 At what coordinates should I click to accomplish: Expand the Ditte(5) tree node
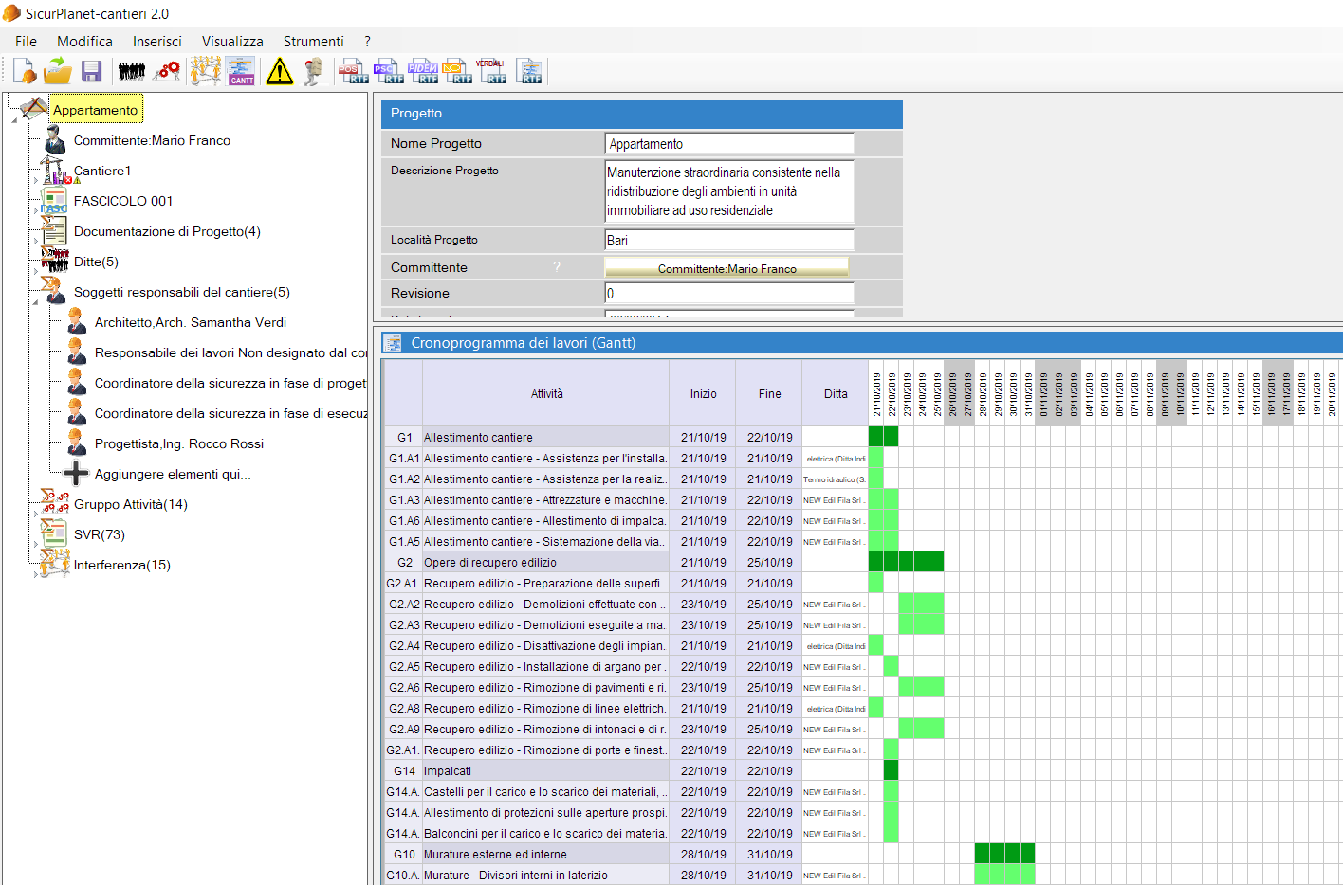coord(36,271)
